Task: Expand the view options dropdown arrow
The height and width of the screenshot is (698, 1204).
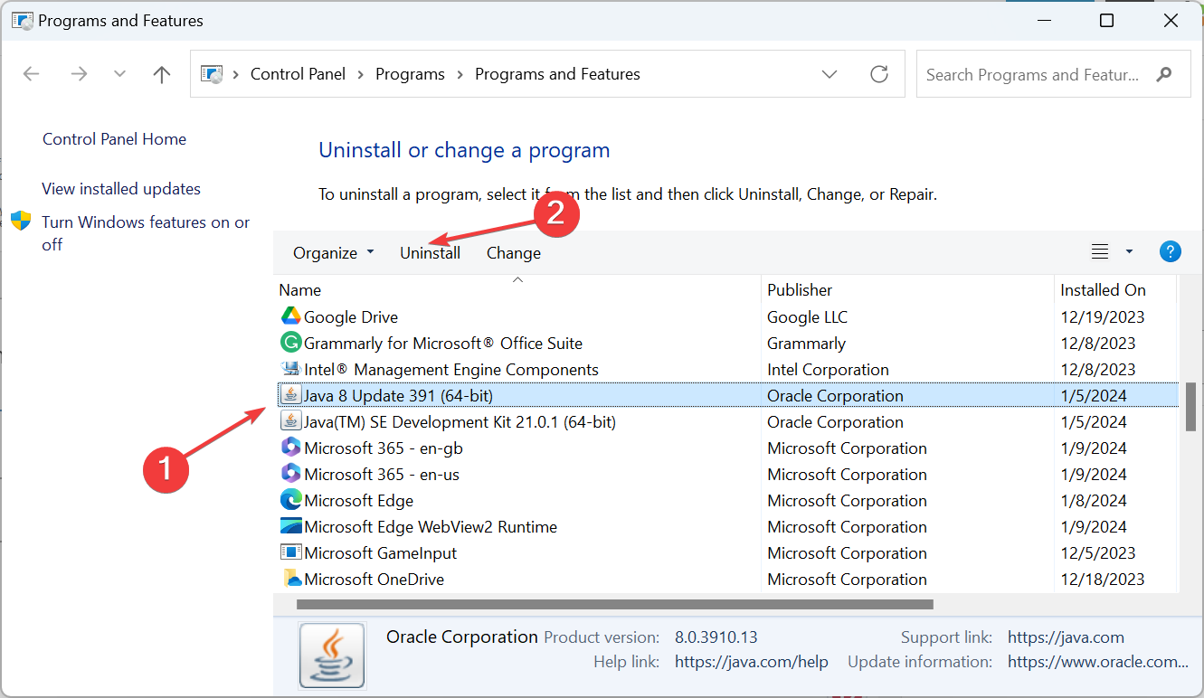Action: coord(1129,252)
